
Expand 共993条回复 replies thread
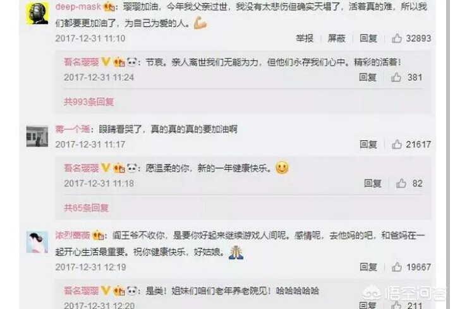[89, 102]
